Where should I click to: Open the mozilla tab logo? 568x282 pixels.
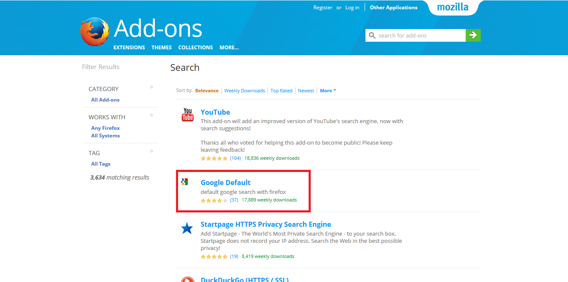453,7
